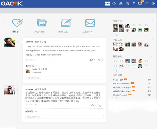Viewport: 157px width, 129px height.
Task: Go to previous page of 热门话题
Action: [x=113, y=98]
